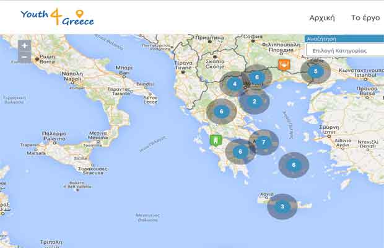Expand the 6 cluster over the Aegean islands
This screenshot has height=248, width=384.
pos(294,165)
